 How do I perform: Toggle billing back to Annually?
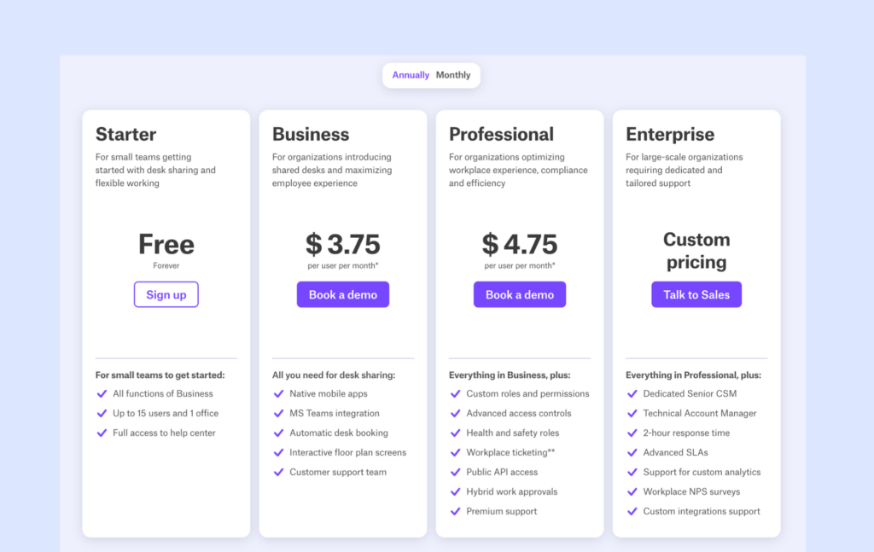pos(411,75)
